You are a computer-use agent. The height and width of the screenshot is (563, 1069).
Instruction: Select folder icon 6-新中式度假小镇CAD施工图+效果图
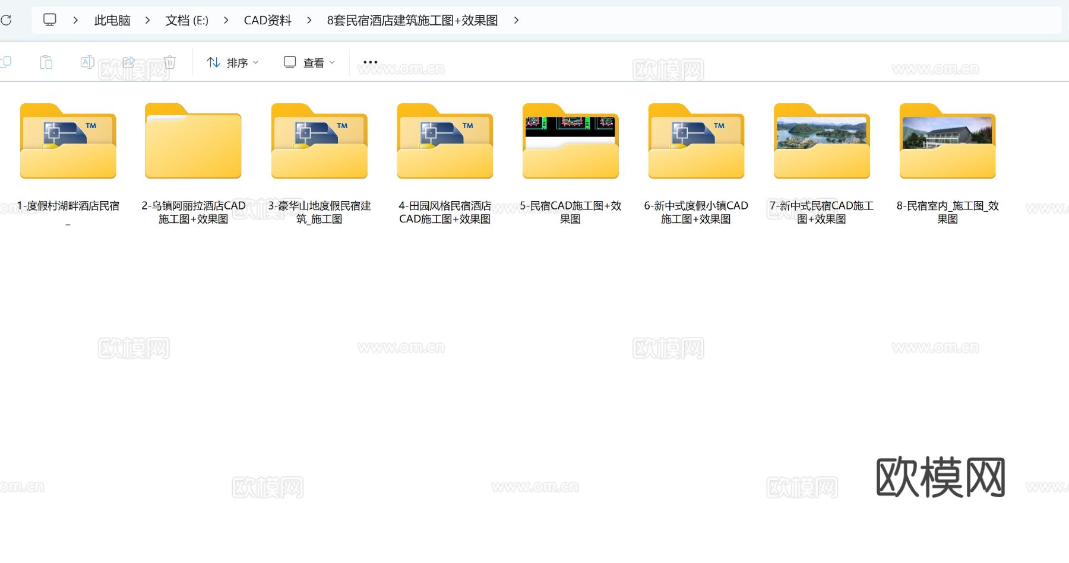click(696, 141)
